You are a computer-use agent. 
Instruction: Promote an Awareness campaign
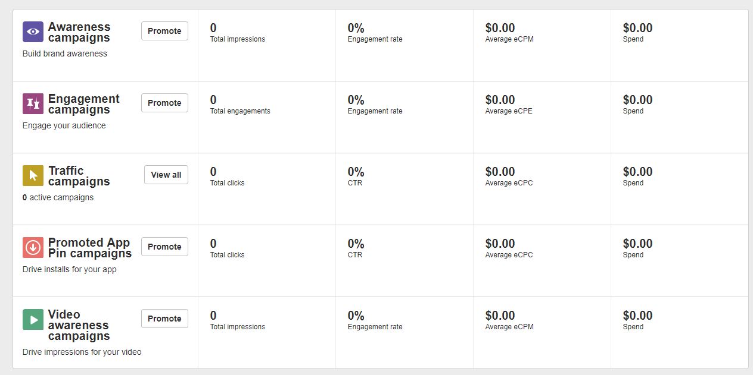coord(164,31)
